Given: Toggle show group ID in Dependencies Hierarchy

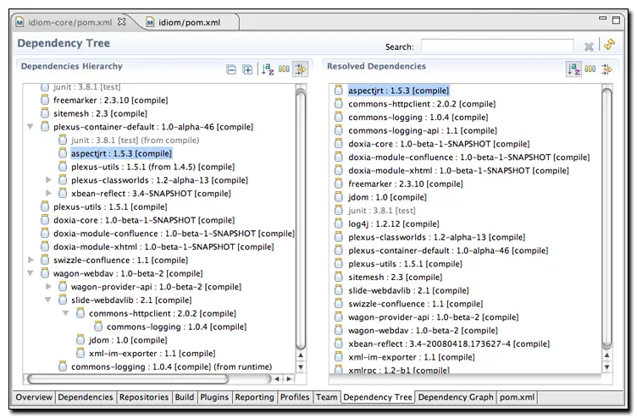Looking at the screenshot, I should (x=284, y=69).
